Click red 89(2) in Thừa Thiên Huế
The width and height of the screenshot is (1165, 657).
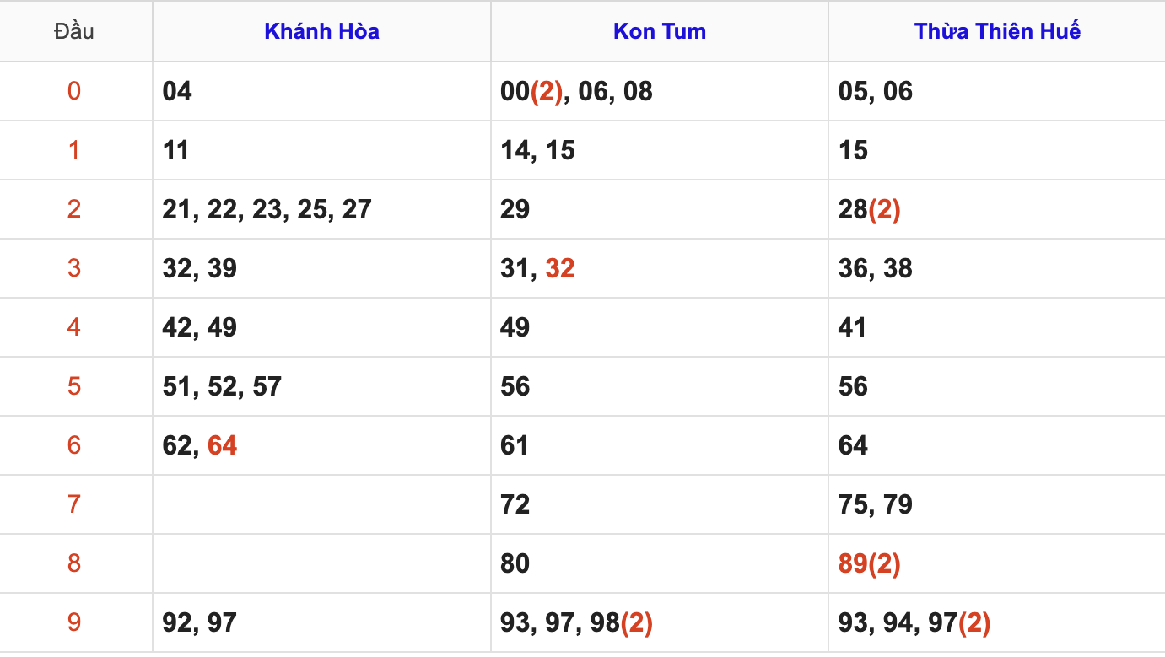870,563
